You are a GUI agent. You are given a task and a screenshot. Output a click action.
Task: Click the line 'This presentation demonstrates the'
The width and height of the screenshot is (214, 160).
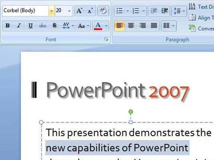[128, 132]
